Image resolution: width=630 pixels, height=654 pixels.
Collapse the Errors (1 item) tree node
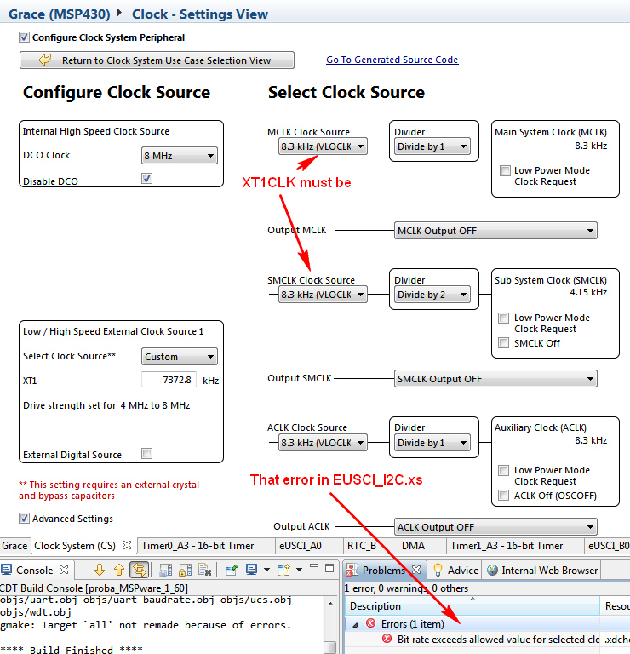(x=355, y=624)
